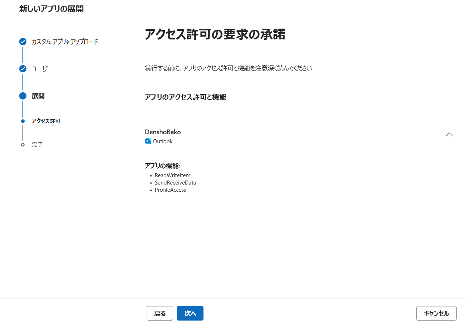The image size is (466, 322).
Task: Click the Outlook icon under DenshoBako
Action: [148, 141]
